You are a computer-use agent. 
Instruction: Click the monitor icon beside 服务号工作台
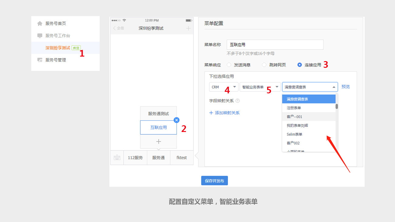click(40, 36)
